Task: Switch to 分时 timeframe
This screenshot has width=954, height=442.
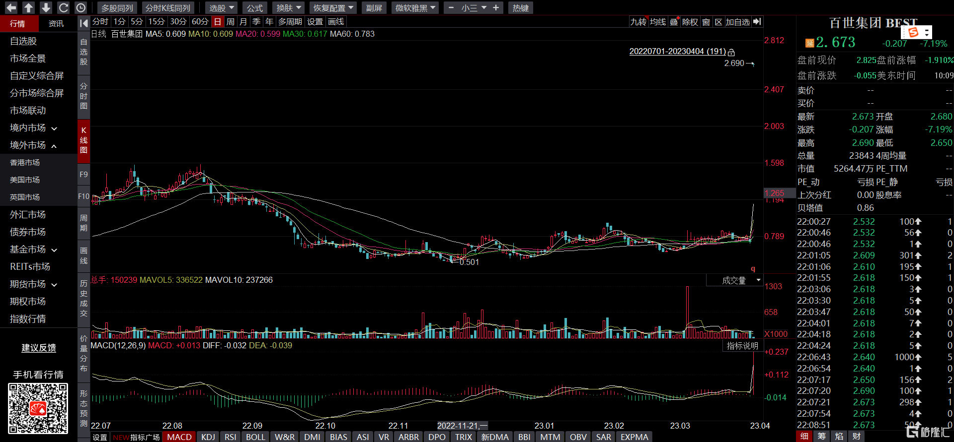Action: pyautogui.click(x=100, y=22)
